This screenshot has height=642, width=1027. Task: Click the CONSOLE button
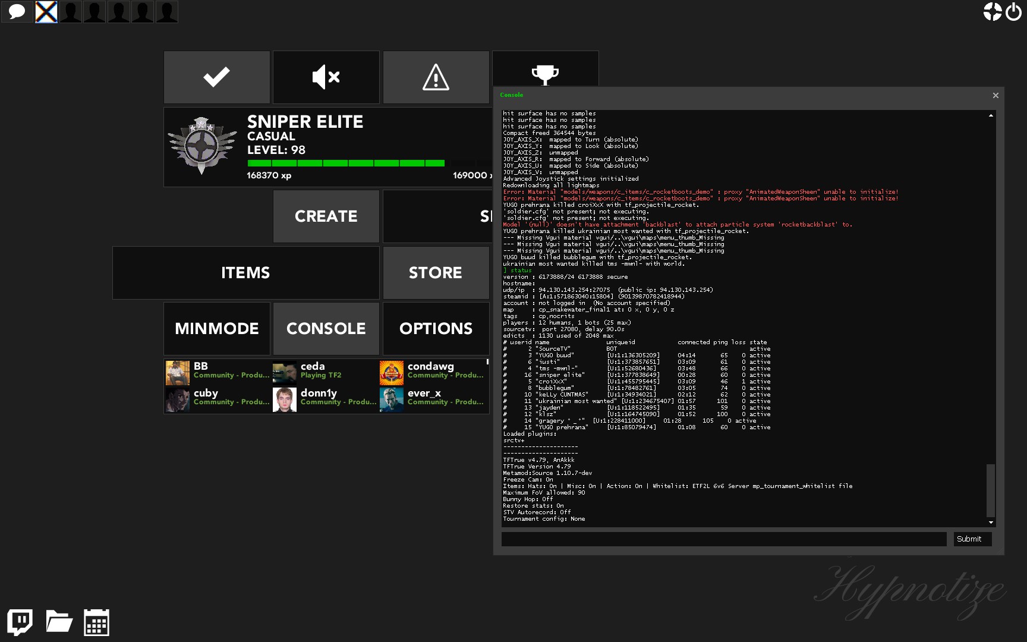click(x=326, y=329)
